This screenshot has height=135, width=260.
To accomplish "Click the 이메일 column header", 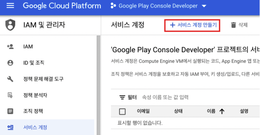I will (143, 111).
